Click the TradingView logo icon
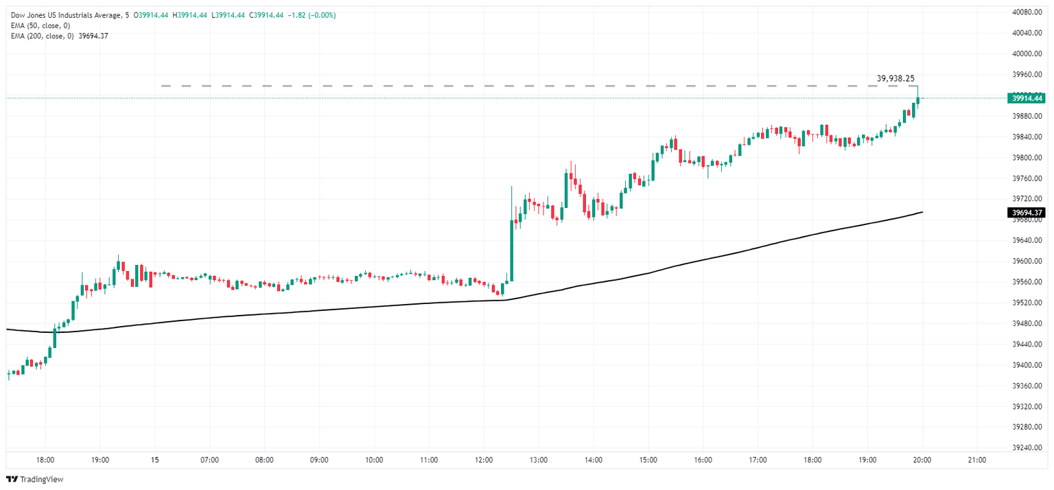1054x490 pixels. 12,479
